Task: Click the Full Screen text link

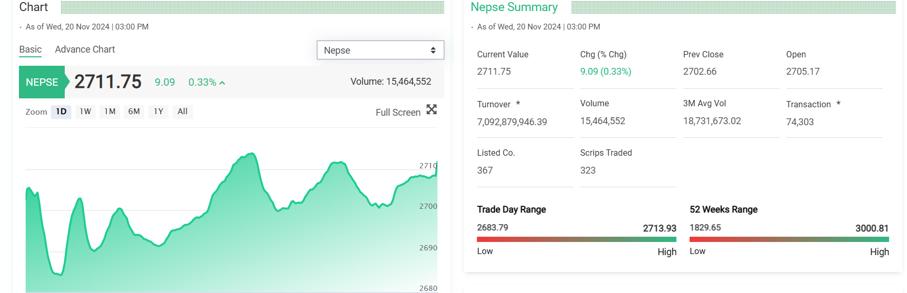Action: (x=398, y=113)
